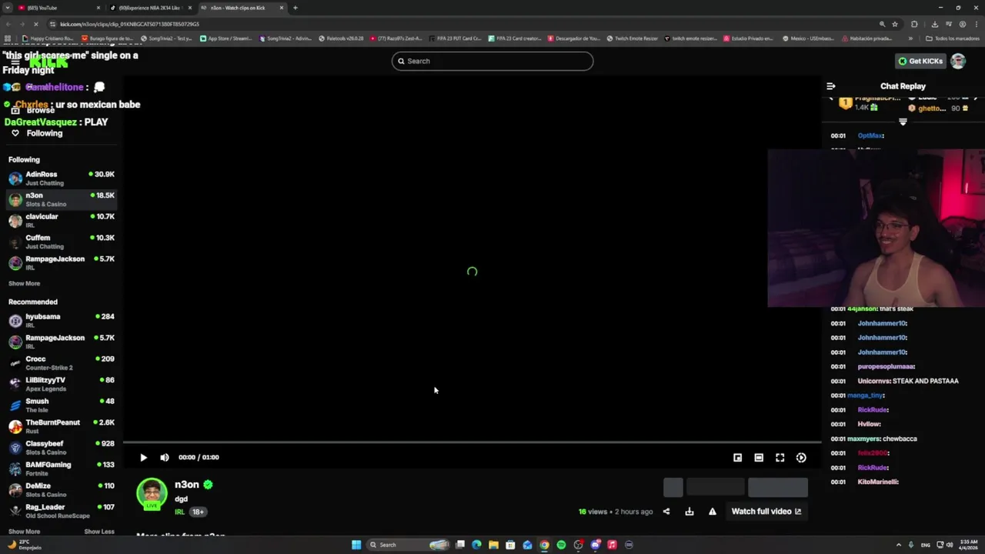
Task: Click maxmyers chewbacca chat message
Action: coord(873,439)
